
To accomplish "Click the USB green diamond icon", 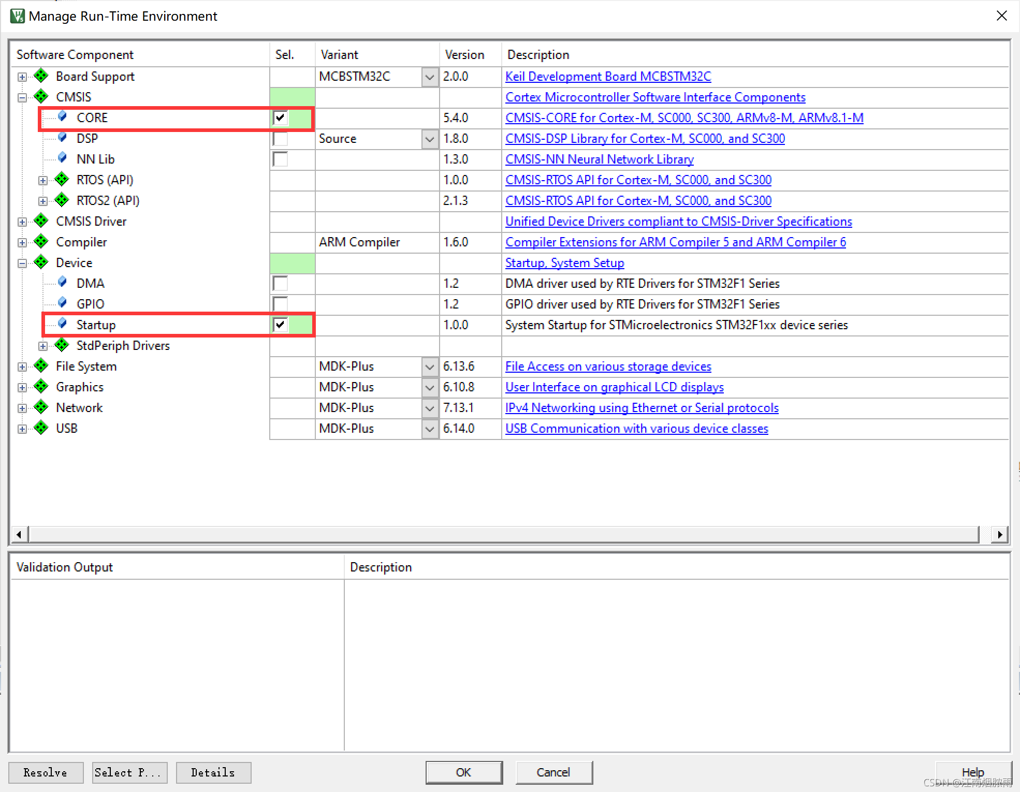I will [x=40, y=429].
